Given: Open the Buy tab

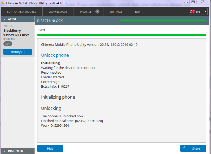Looking at the screenshot, I should tap(138, 12).
